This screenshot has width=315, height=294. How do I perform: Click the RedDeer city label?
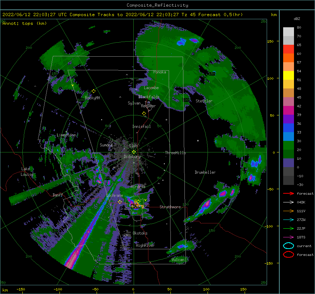148,106
